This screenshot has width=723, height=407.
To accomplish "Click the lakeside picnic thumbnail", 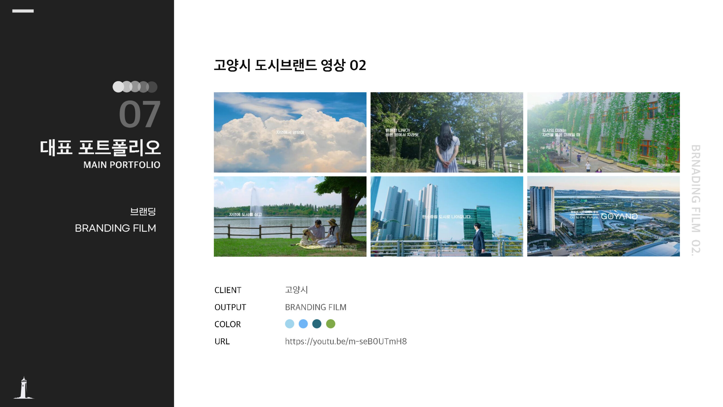I will pyautogui.click(x=290, y=217).
